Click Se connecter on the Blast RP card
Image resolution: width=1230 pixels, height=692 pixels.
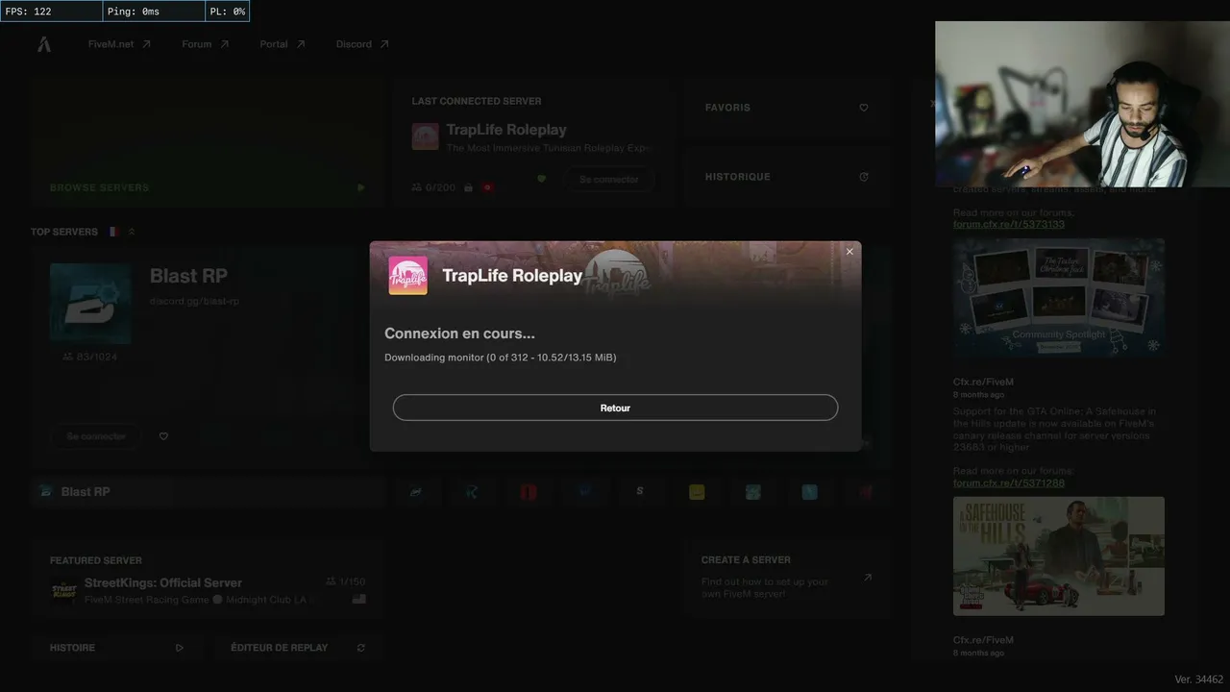96,436
